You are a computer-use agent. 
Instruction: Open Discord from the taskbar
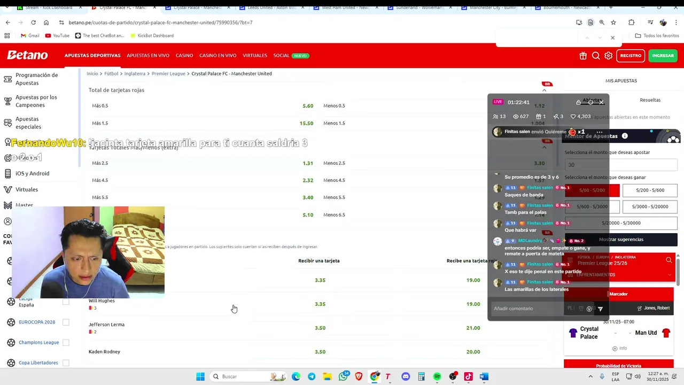click(x=406, y=376)
